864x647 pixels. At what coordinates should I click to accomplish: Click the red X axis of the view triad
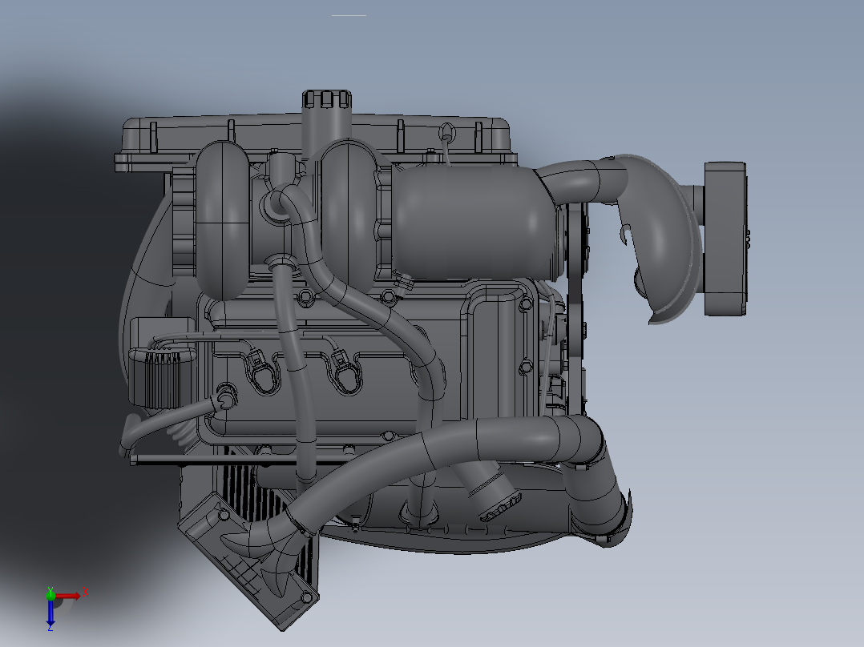[69, 596]
